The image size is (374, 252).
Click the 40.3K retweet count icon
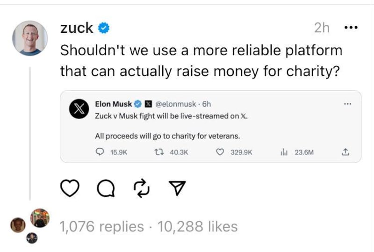[x=171, y=152]
